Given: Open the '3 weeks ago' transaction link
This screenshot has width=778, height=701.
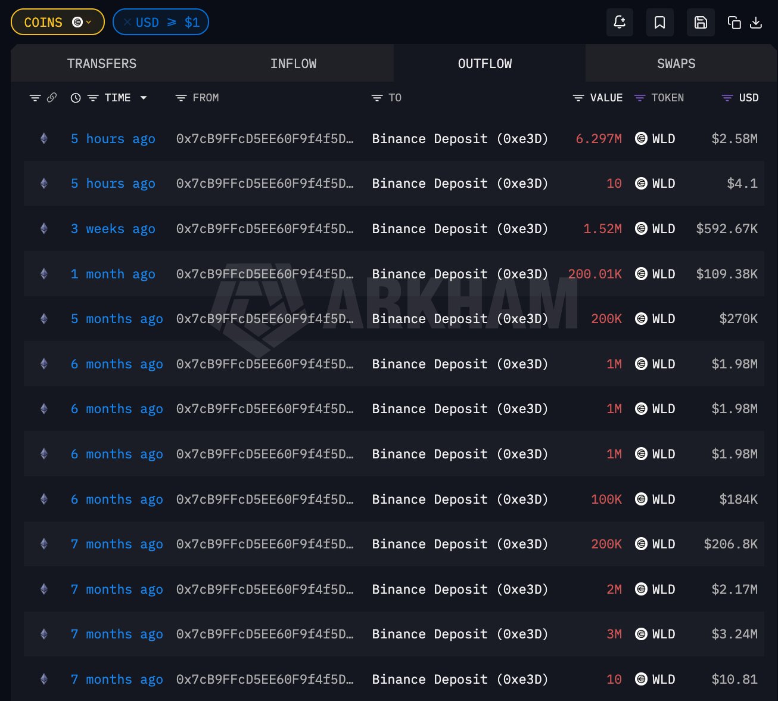Looking at the screenshot, I should [113, 229].
